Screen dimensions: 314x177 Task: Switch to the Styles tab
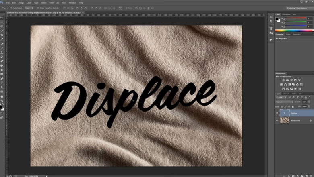pos(288,35)
